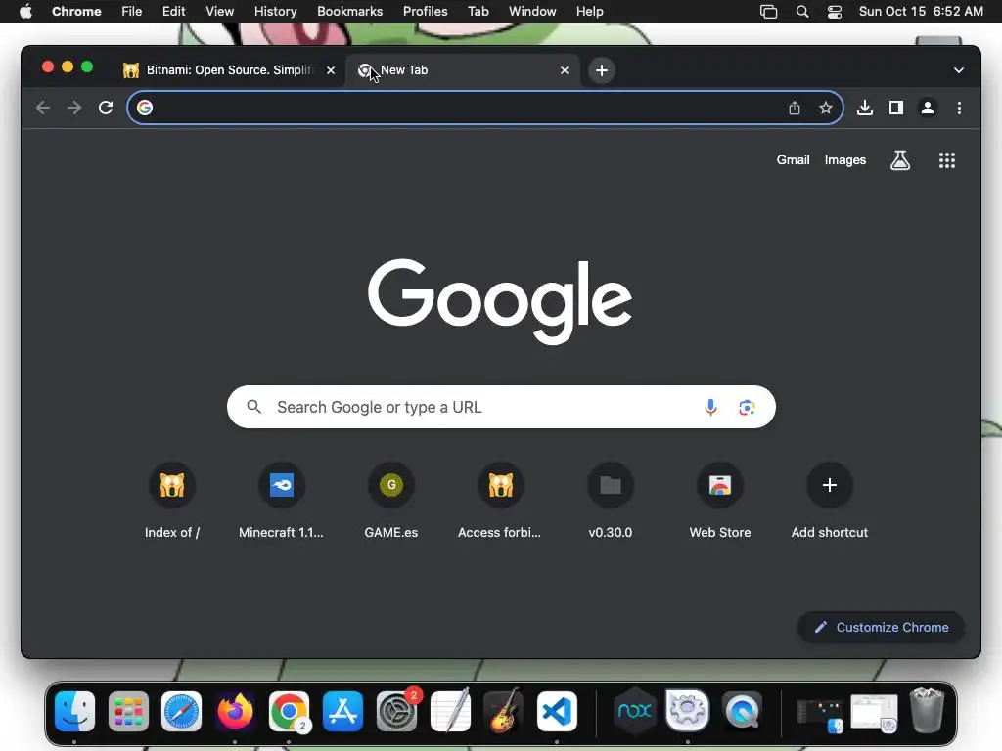
Task: Open Search Labs flask icon
Action: click(x=900, y=160)
